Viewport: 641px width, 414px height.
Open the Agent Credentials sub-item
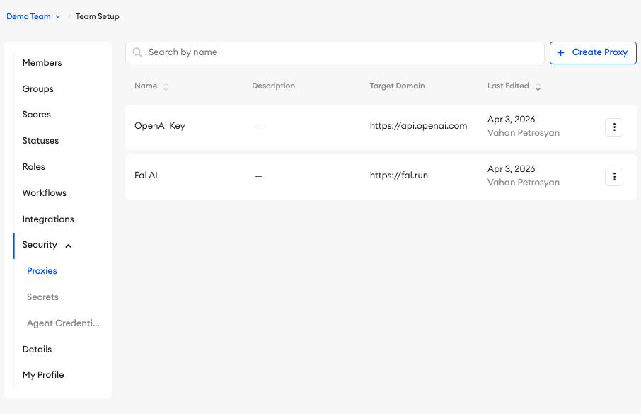click(x=63, y=323)
